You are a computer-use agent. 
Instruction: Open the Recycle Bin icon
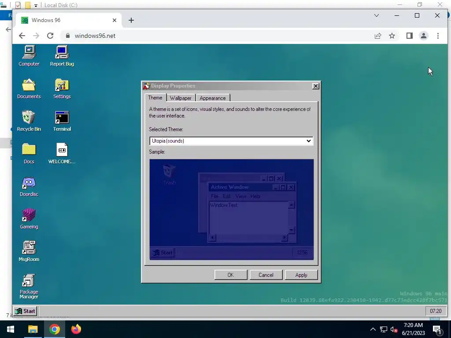click(29, 121)
